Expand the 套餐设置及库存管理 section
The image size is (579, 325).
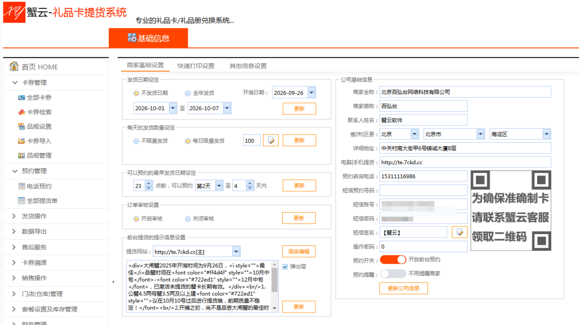pos(14,309)
